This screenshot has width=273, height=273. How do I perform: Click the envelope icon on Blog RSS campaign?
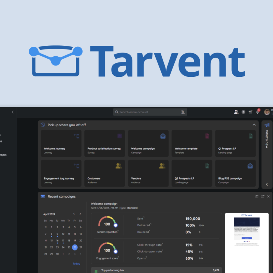[x=250, y=166]
